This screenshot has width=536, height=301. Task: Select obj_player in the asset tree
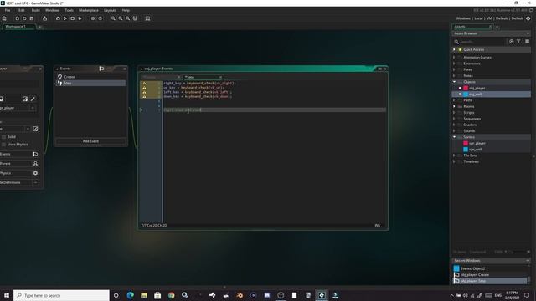477,88
